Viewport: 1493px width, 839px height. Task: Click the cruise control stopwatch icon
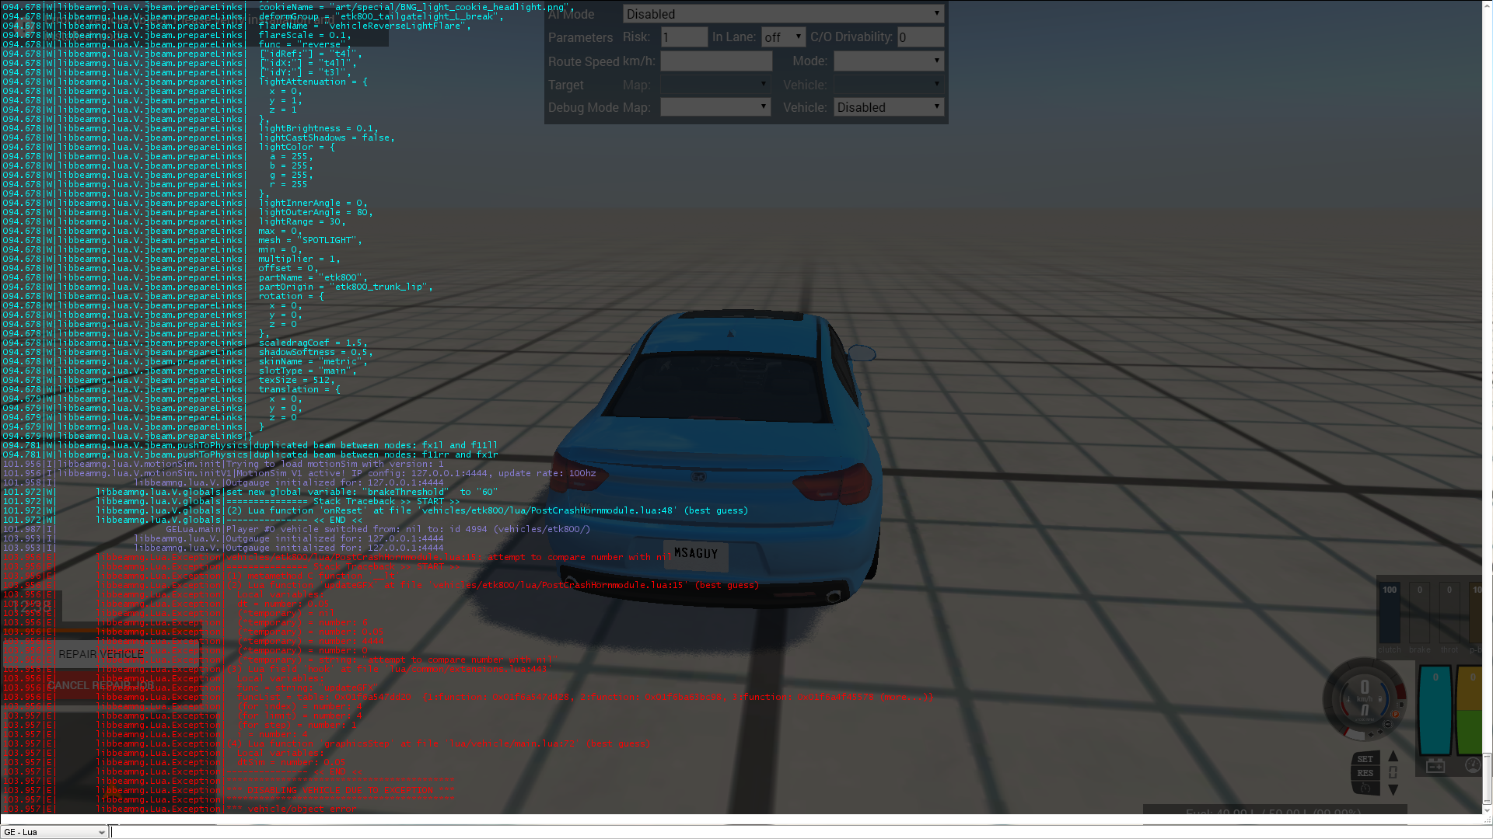click(1365, 788)
